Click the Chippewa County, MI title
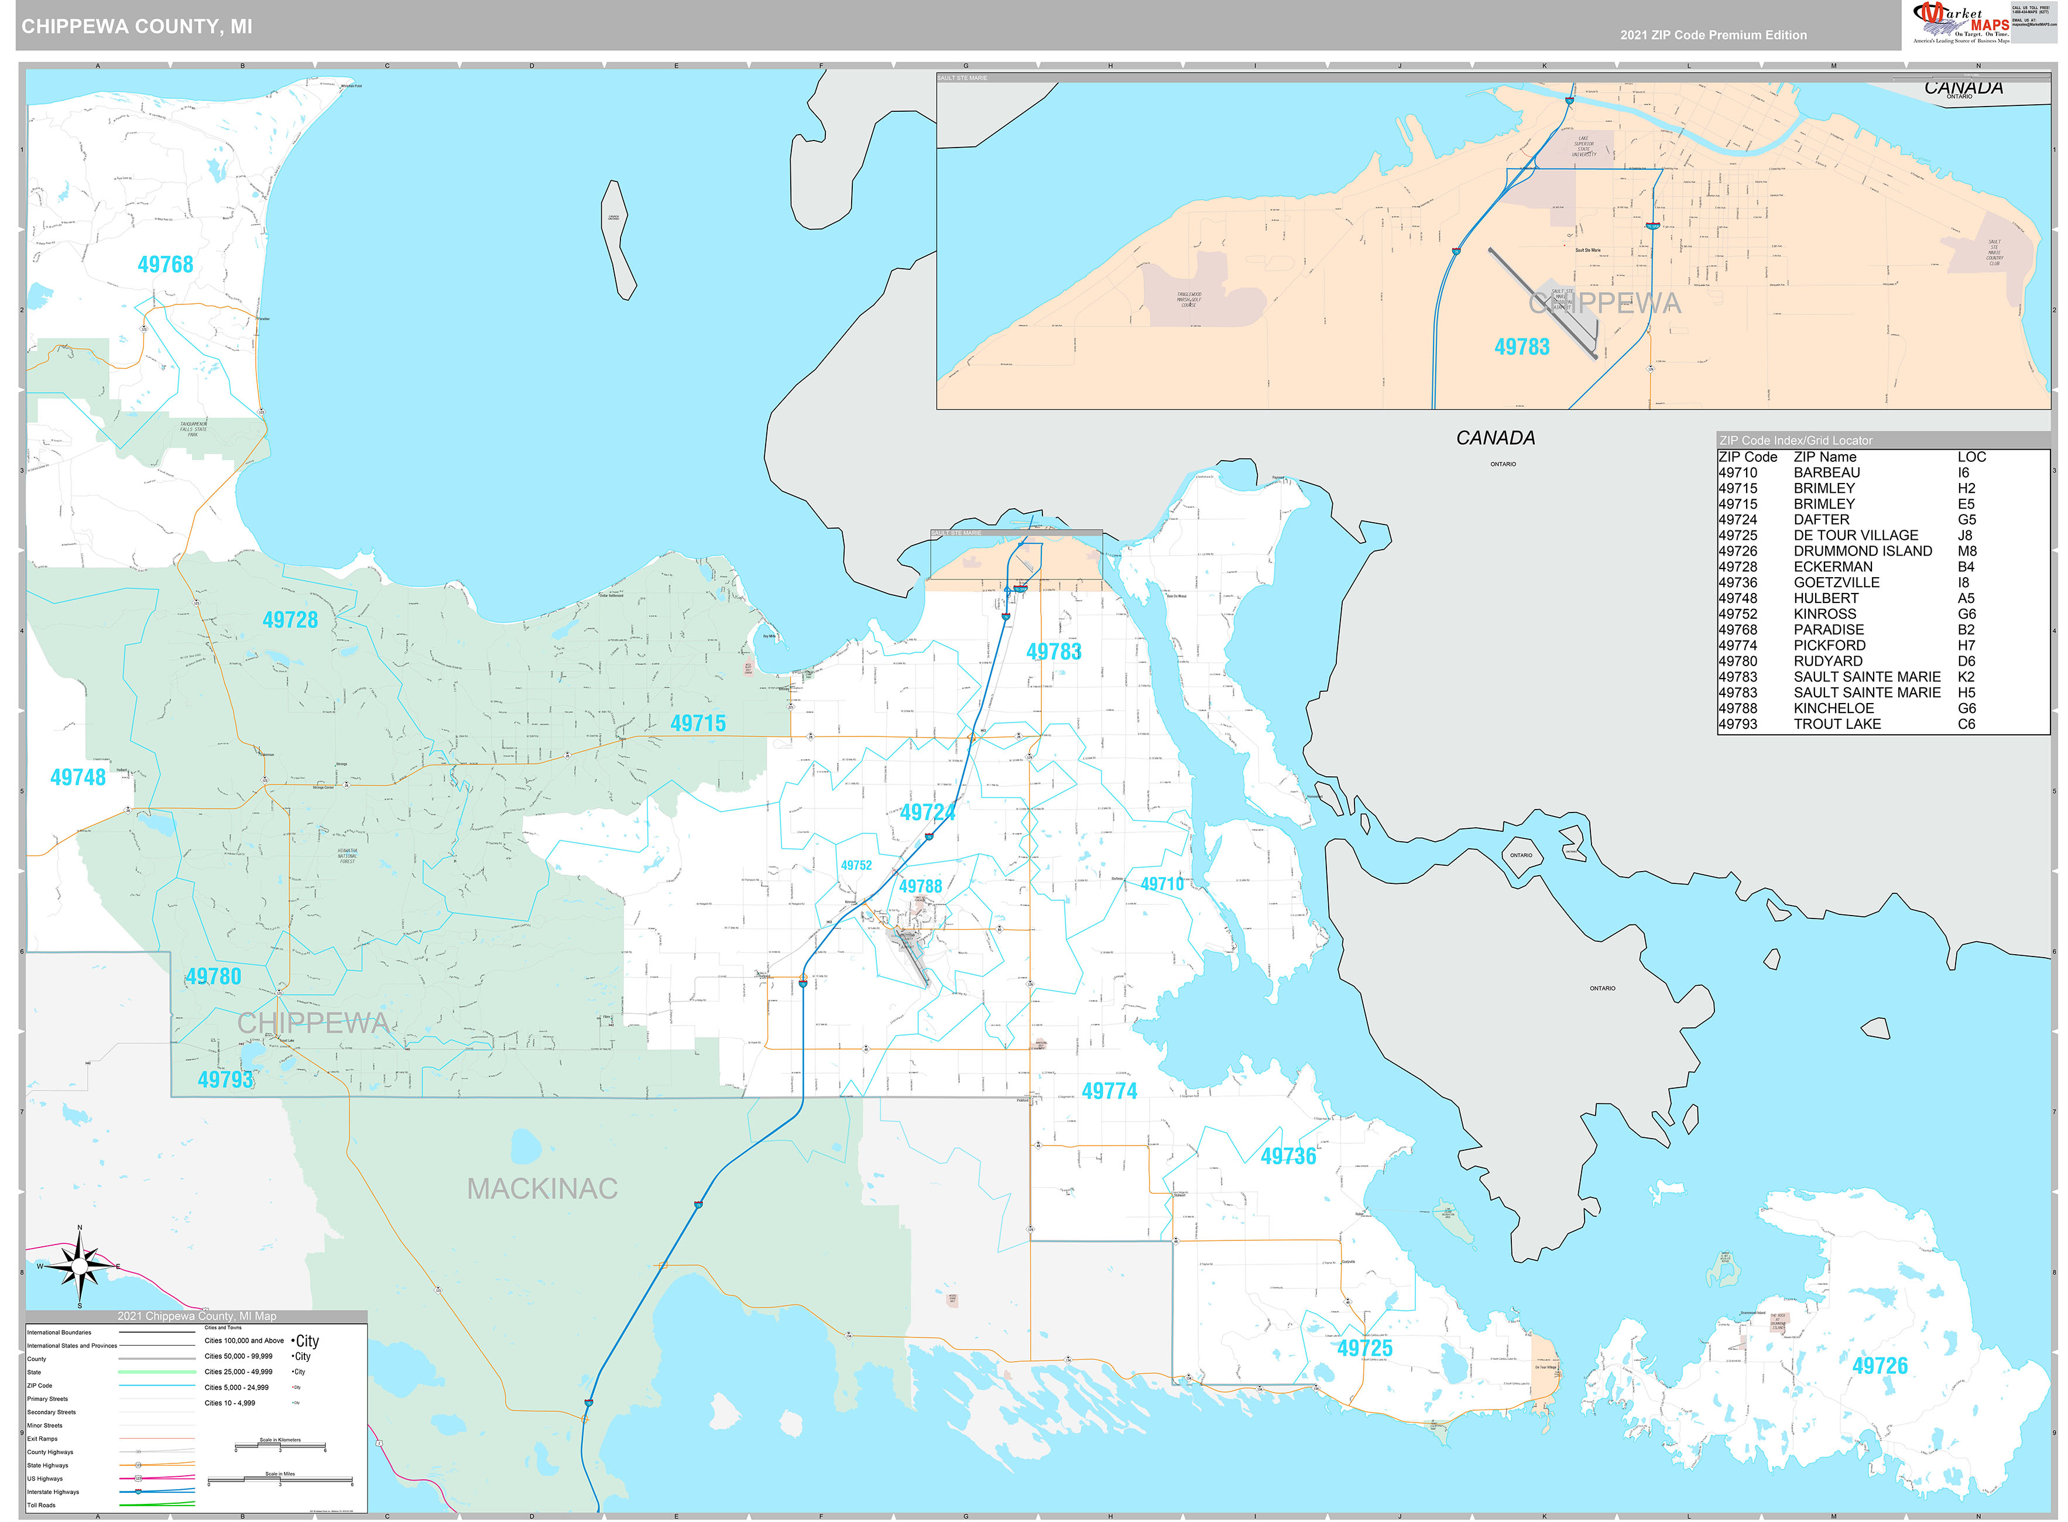 (x=136, y=27)
